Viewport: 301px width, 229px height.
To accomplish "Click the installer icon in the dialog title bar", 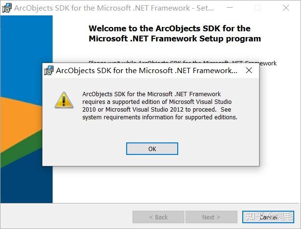I will coord(49,71).
